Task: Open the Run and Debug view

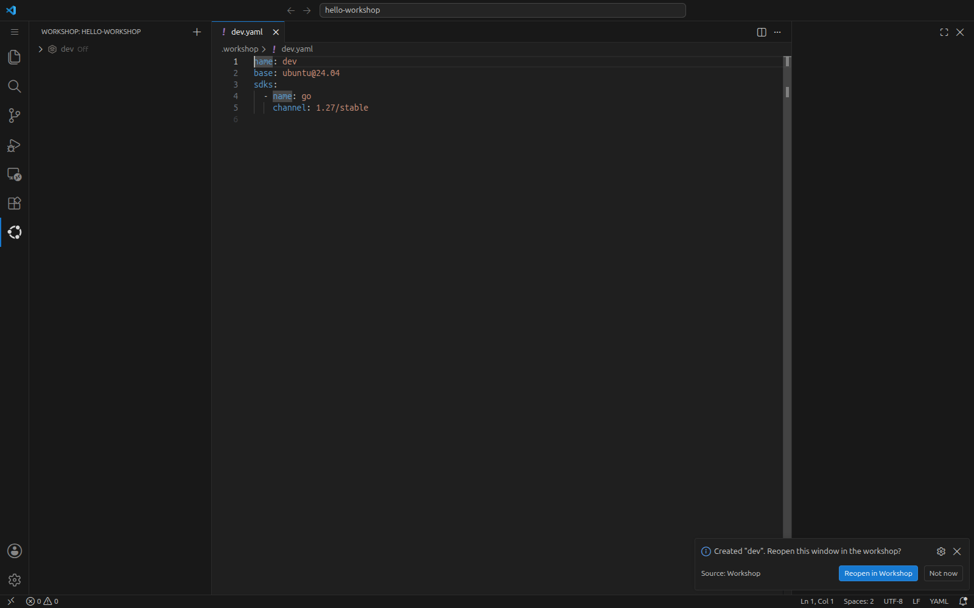Action: coord(14,145)
